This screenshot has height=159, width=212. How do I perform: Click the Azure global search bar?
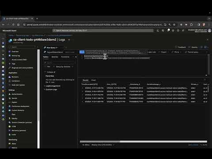103,30
